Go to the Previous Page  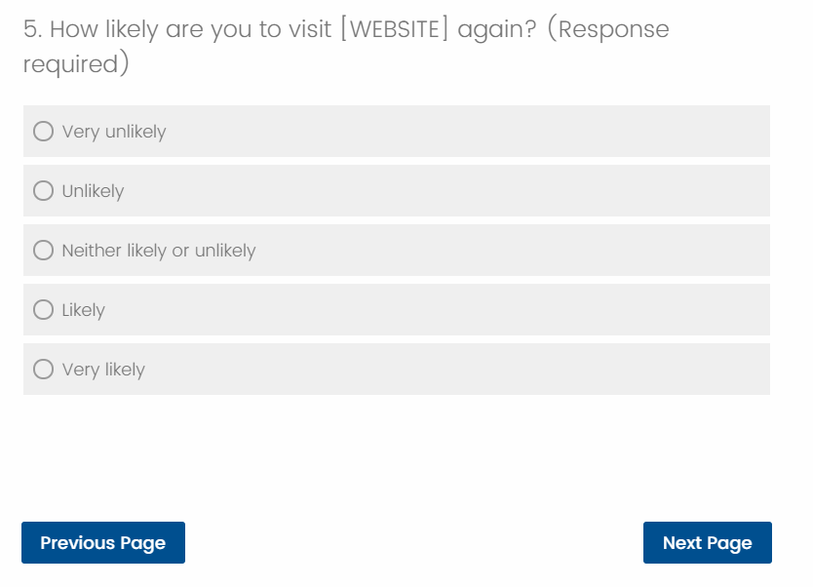(103, 543)
